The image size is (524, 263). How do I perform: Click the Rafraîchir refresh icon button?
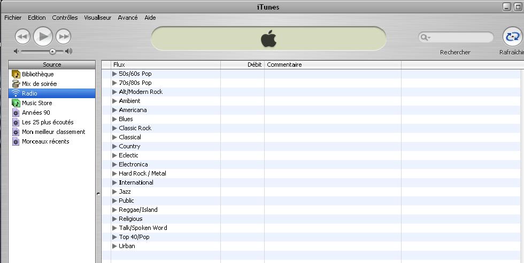(x=512, y=37)
